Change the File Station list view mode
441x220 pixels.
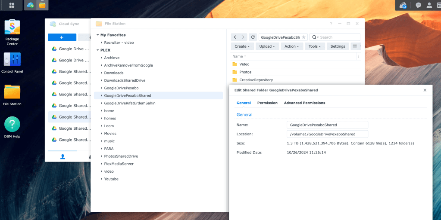tap(355, 46)
